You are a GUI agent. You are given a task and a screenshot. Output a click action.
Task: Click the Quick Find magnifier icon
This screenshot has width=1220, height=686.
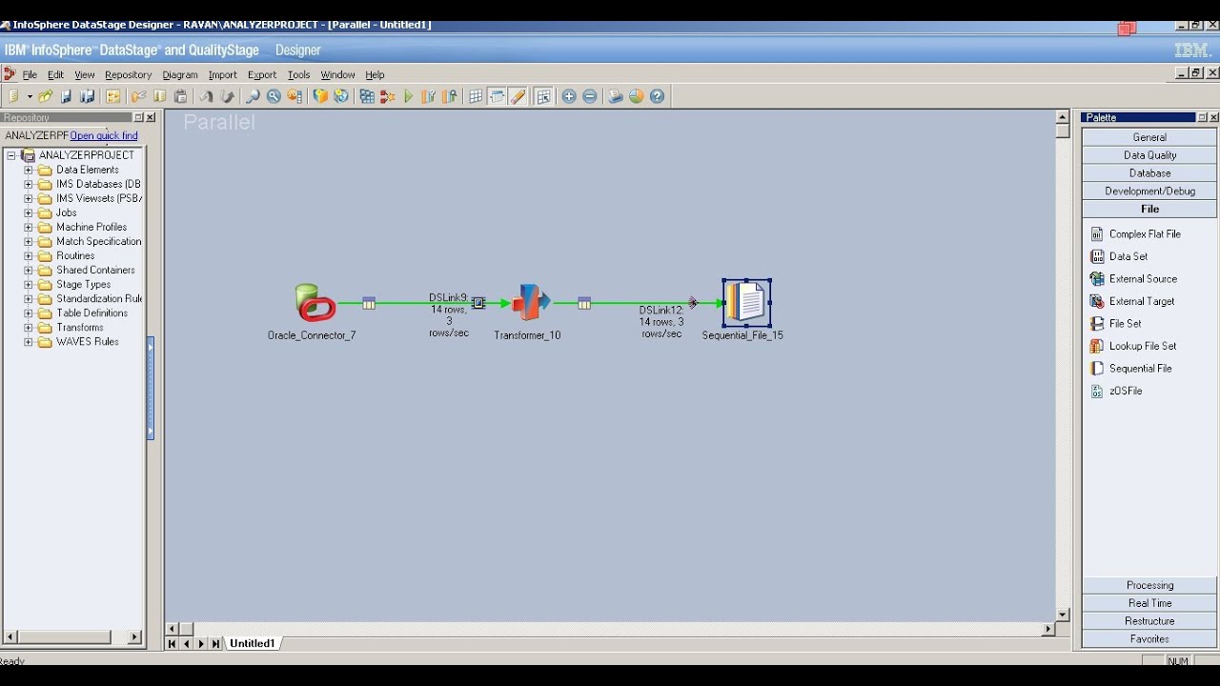253,96
